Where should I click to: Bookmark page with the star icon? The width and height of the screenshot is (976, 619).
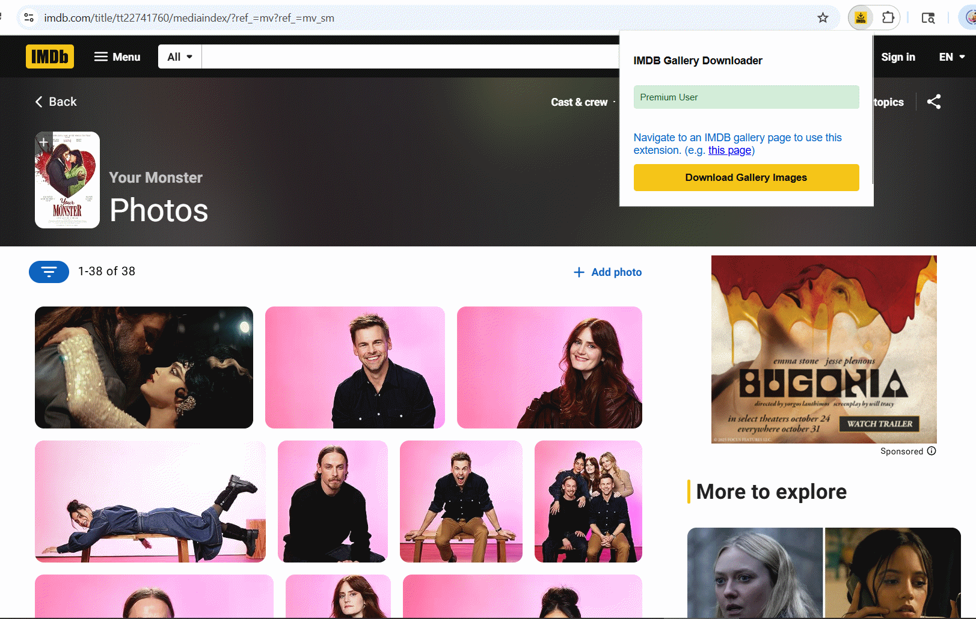(x=823, y=18)
